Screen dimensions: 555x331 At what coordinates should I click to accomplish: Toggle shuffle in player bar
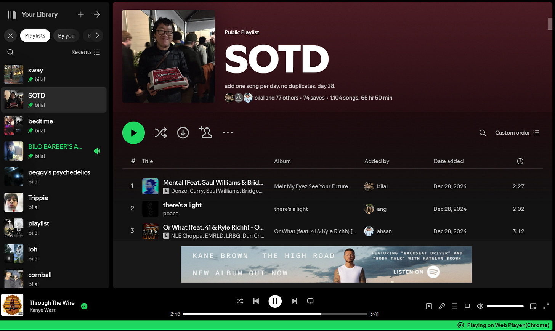click(240, 301)
